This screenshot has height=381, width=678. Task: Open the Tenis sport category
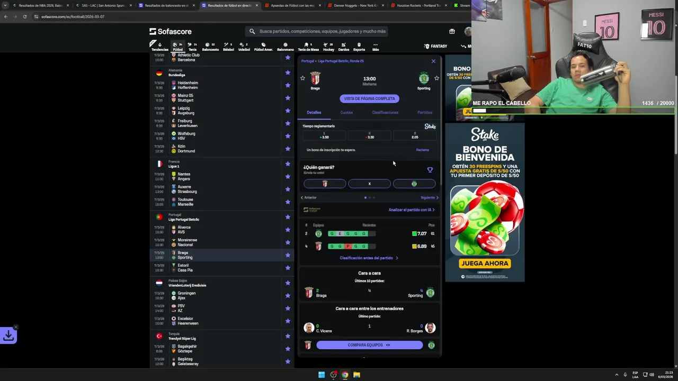point(192,47)
